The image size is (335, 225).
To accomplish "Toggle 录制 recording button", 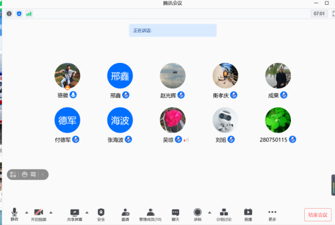I will coord(198,215).
